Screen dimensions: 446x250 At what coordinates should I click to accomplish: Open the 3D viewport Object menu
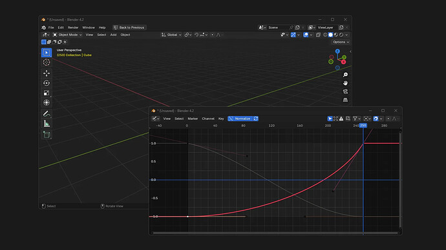point(125,35)
